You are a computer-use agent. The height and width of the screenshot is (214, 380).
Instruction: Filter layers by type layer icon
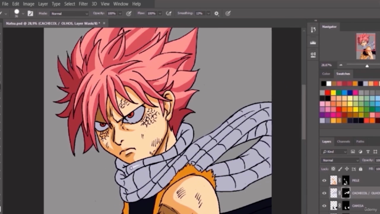[x=368, y=152]
